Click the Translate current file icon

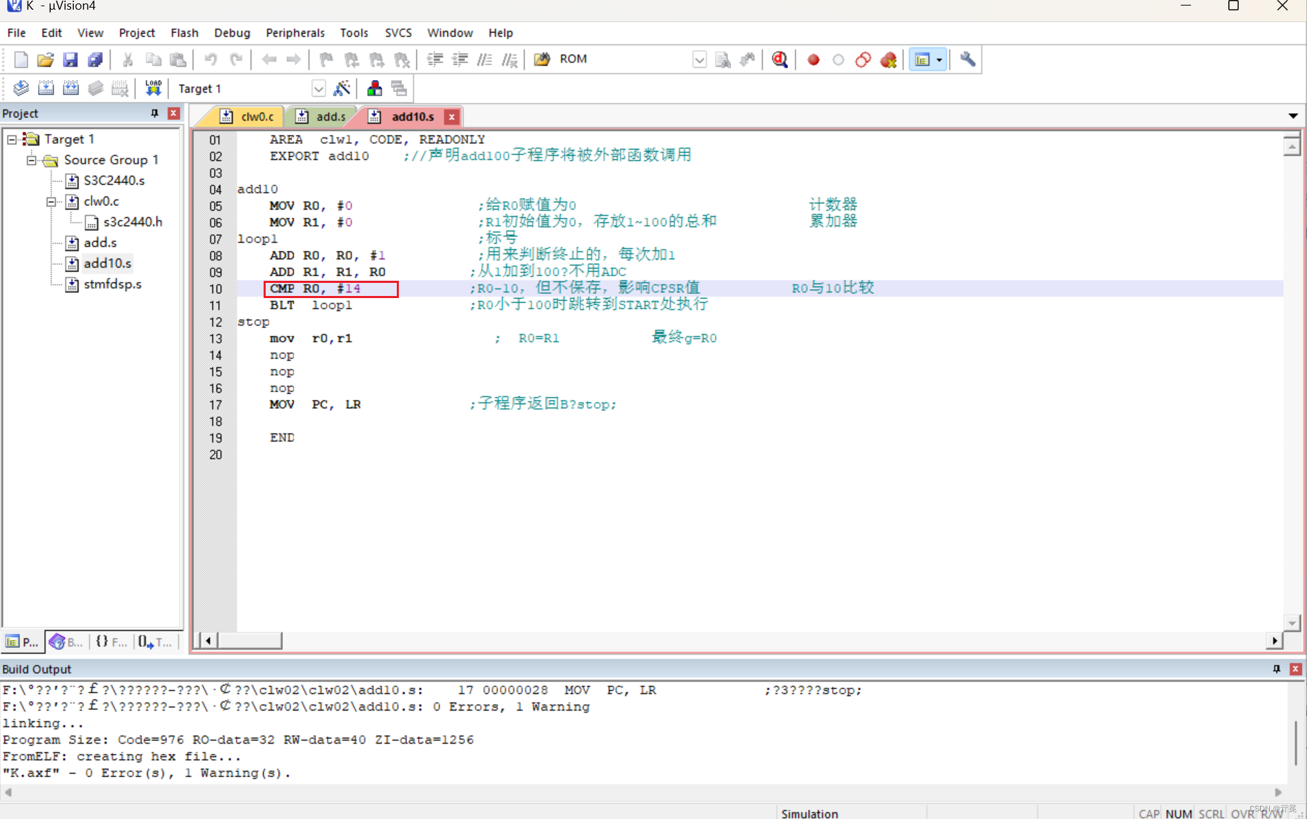coord(21,88)
